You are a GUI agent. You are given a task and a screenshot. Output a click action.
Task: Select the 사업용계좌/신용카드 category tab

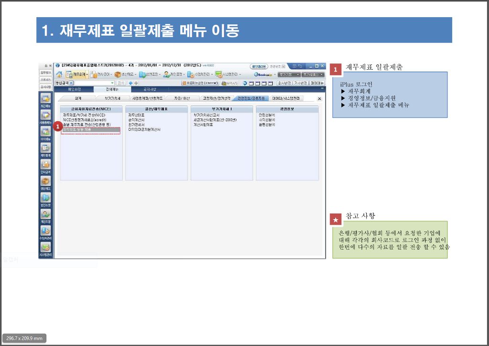point(147,98)
